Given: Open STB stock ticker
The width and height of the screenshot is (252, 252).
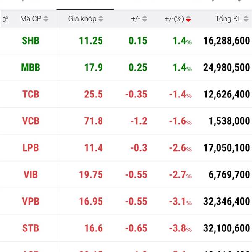Looking at the screenshot, I should (x=31, y=228).
